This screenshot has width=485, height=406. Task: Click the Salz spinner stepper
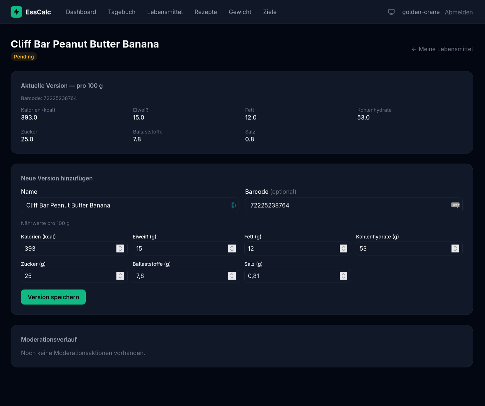343,276
